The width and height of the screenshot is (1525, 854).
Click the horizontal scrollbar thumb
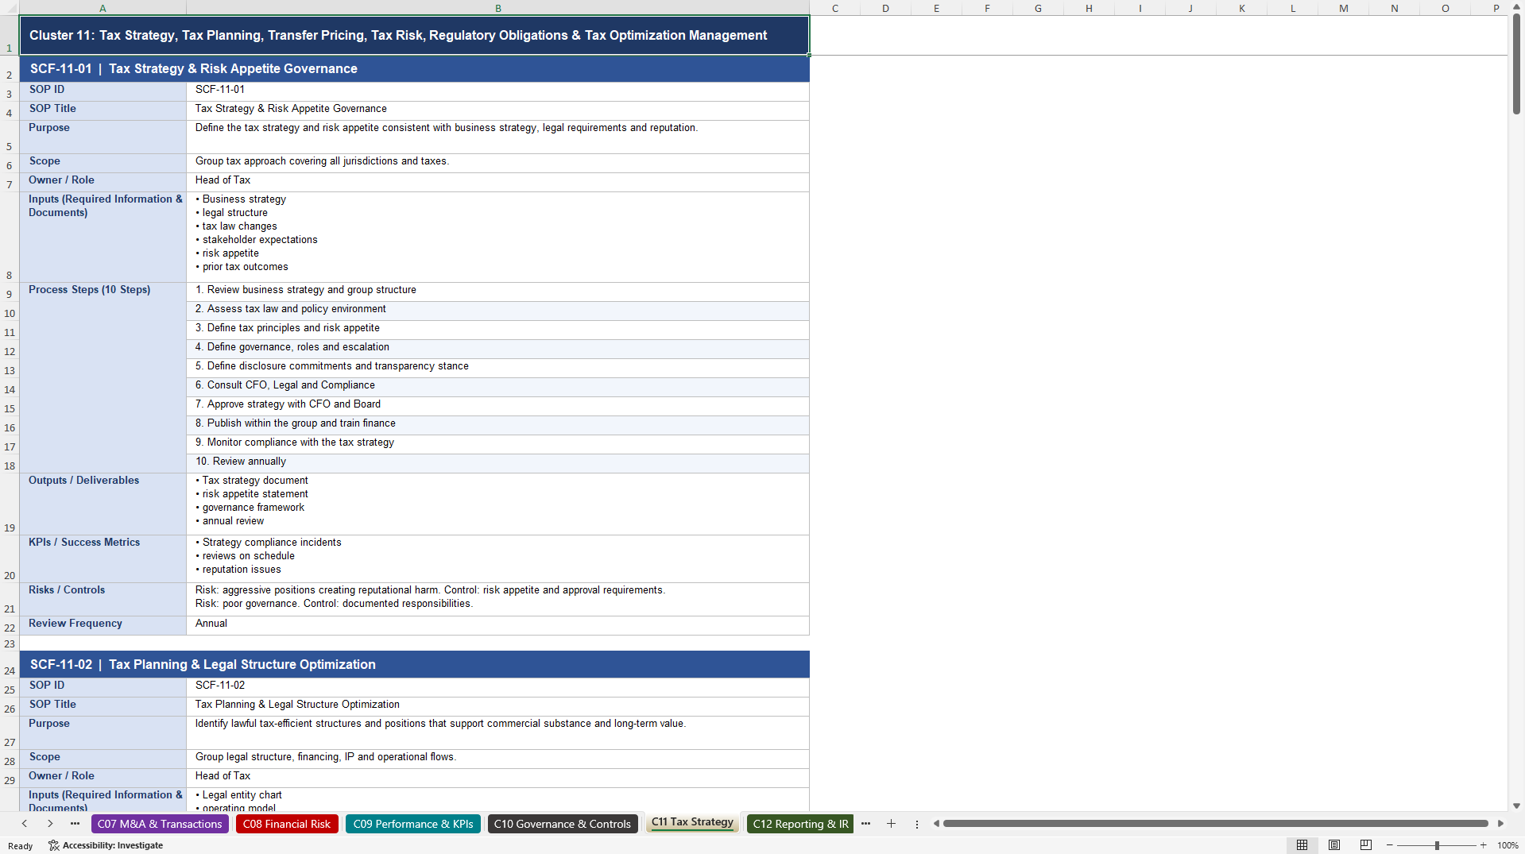(x=1215, y=824)
